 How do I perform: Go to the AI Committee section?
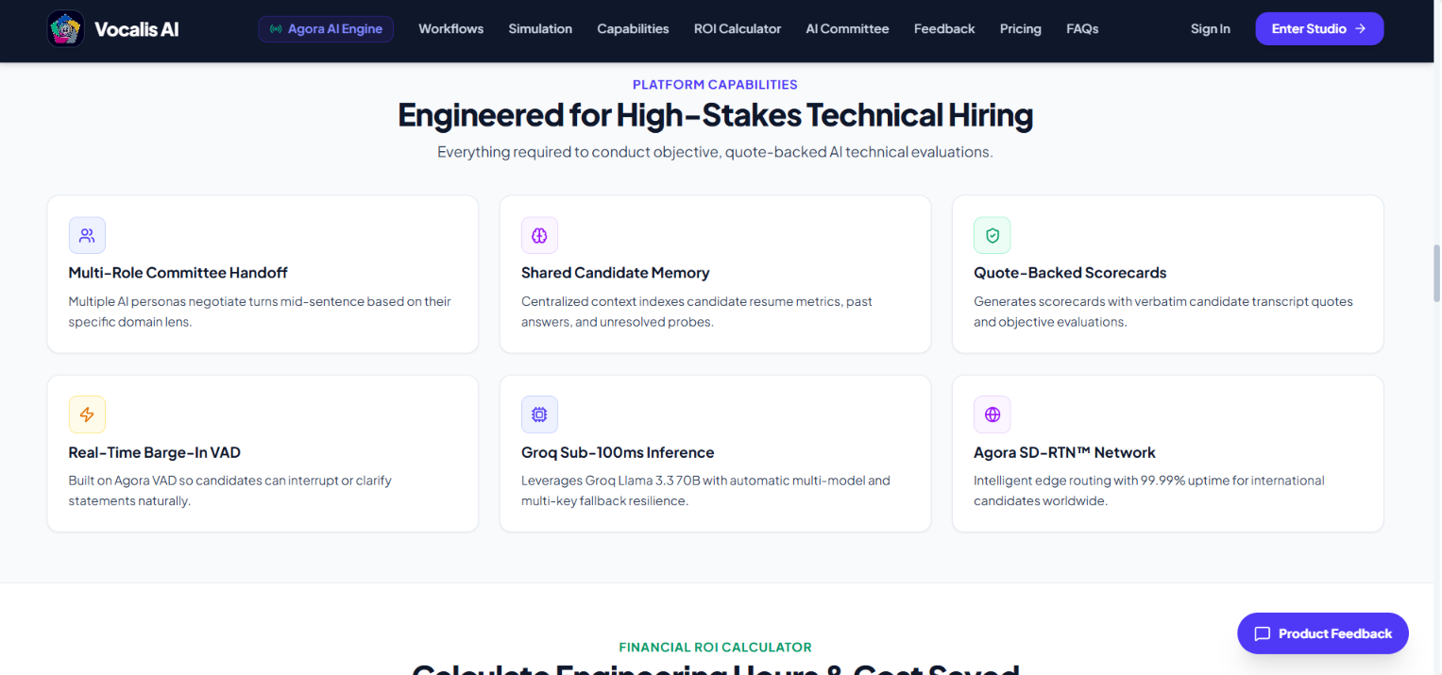[847, 29]
